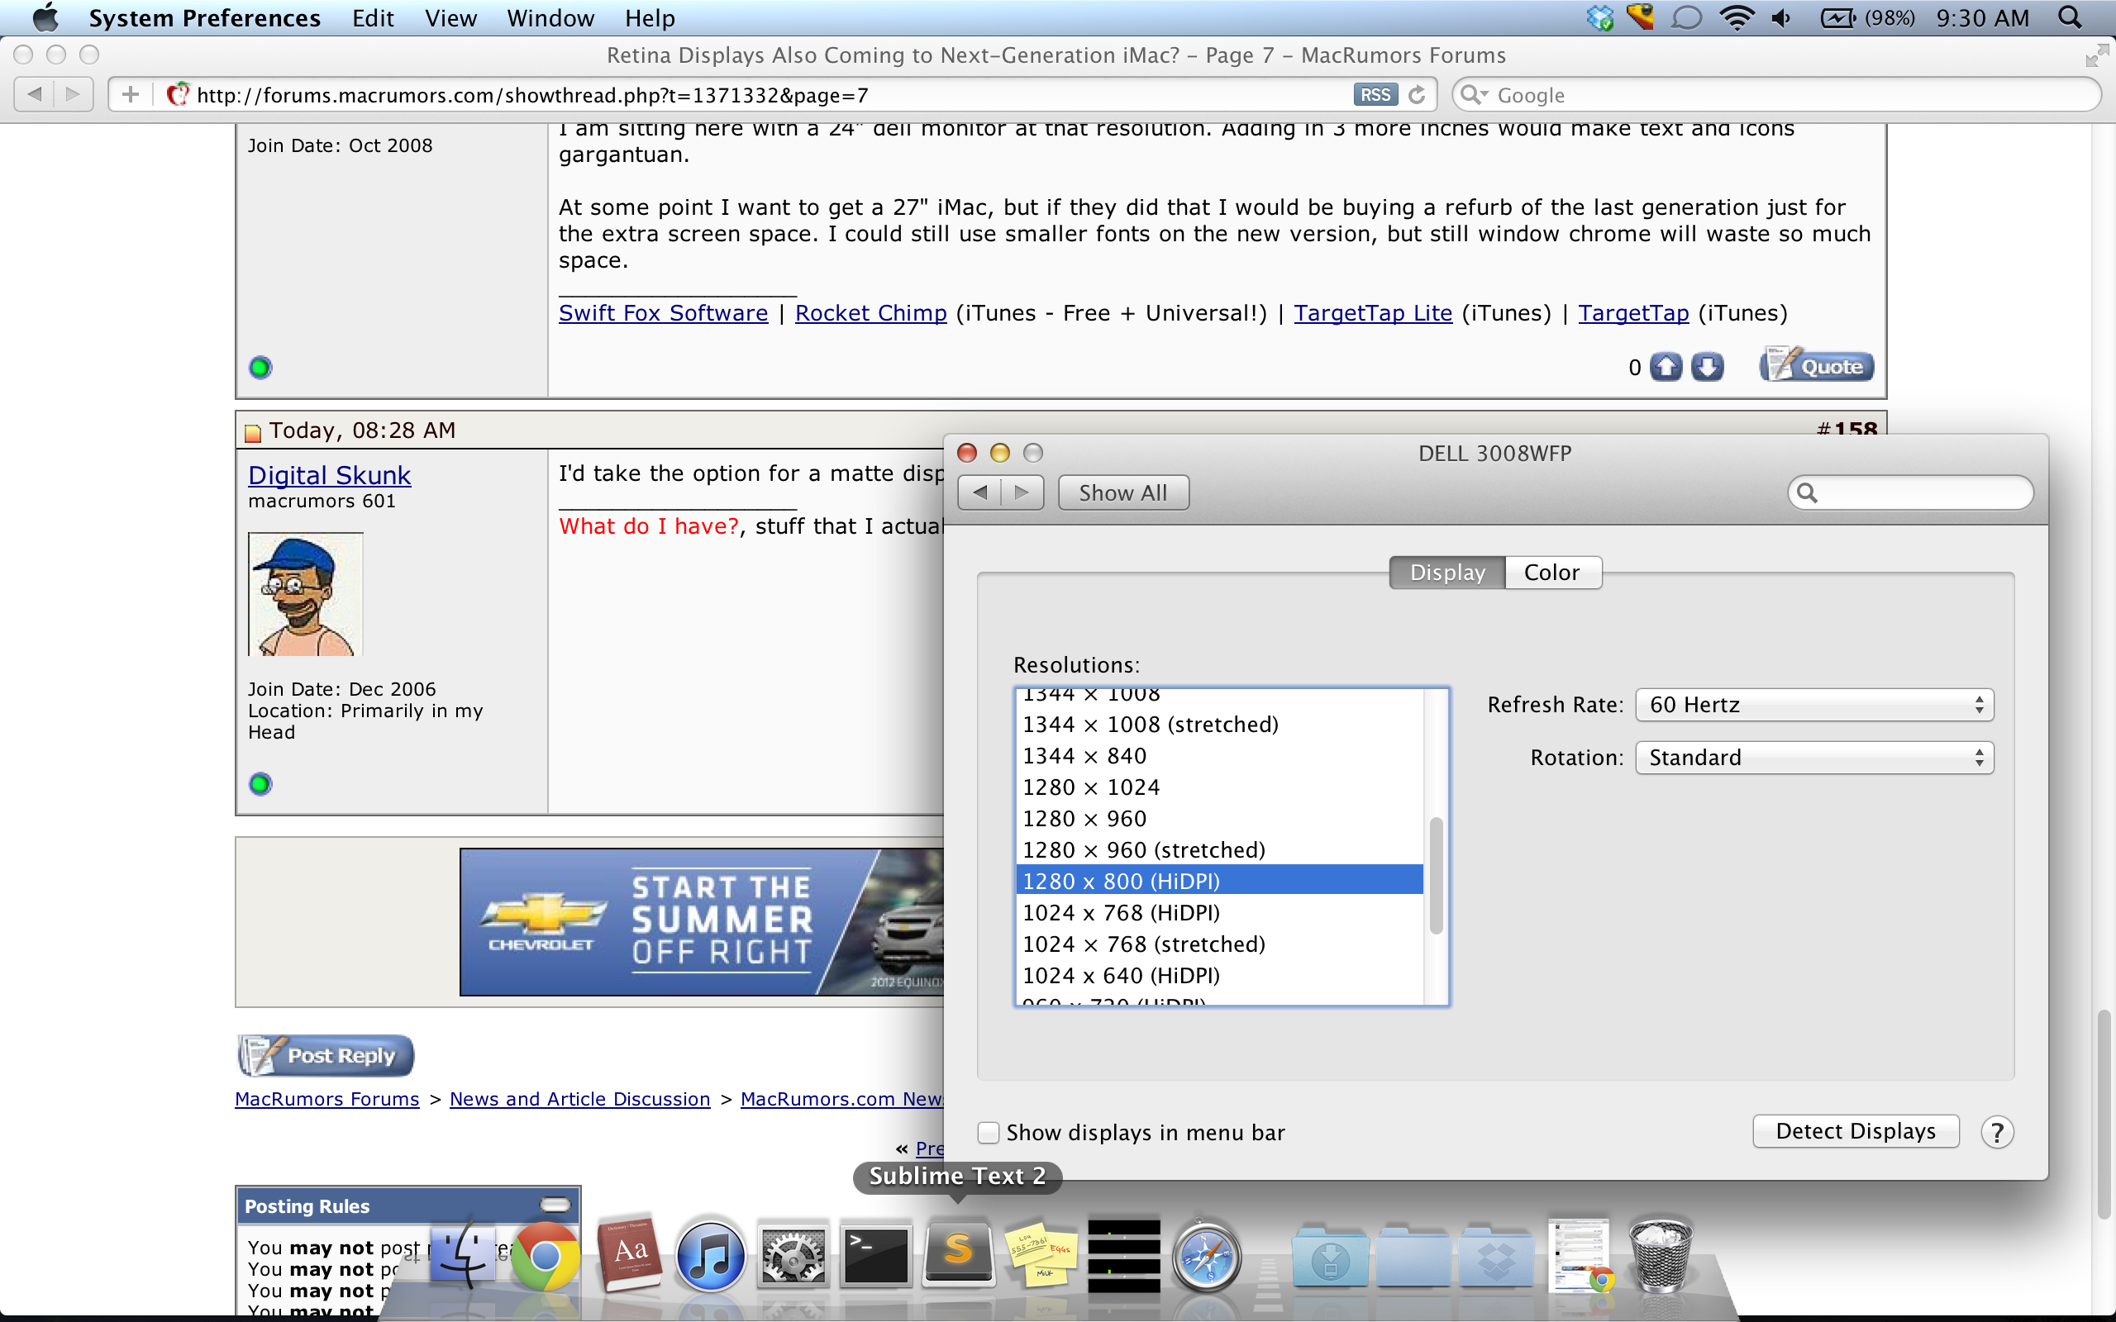Click the Sublime Text 2 dock icon
The width and height of the screenshot is (2116, 1322).
click(958, 1253)
